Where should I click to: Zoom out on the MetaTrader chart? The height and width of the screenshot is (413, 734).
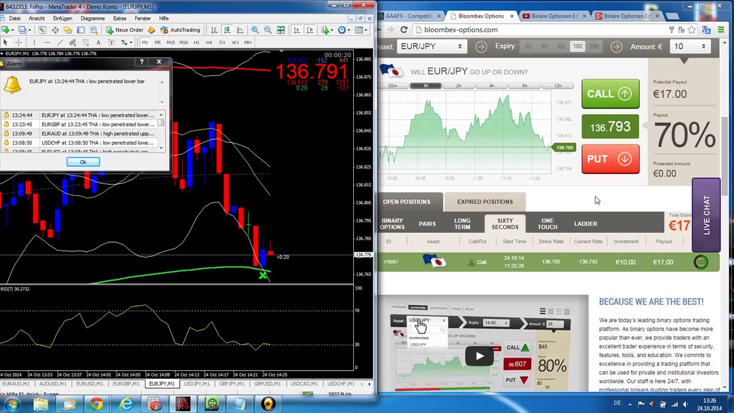[267, 30]
